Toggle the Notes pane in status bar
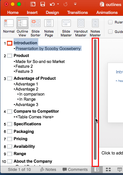 [x=48, y=169]
